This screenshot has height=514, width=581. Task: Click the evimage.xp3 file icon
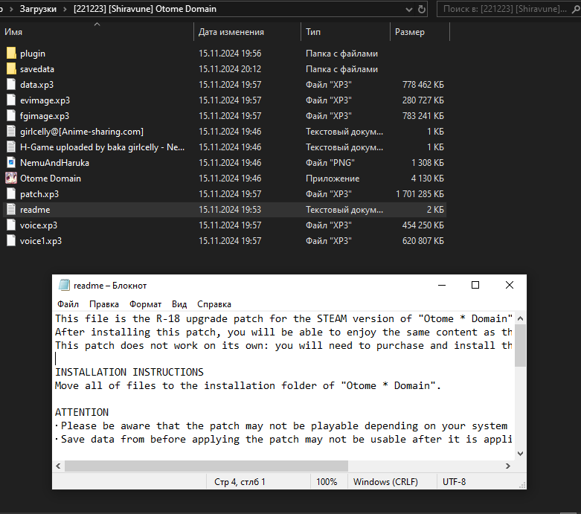(11, 100)
